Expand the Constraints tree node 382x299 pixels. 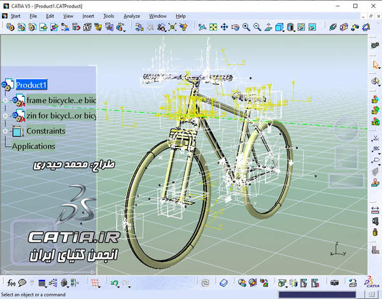[5, 131]
